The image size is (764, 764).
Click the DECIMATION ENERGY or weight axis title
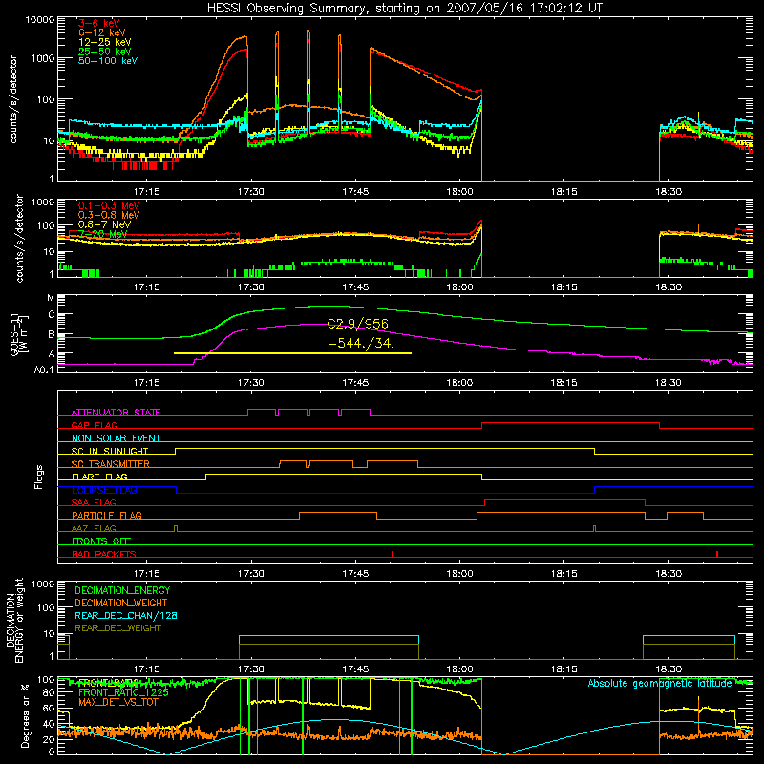pyautogui.click(x=14, y=620)
